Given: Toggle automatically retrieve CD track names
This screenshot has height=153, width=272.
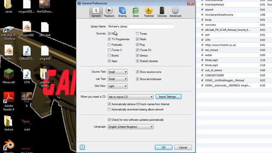Looking at the screenshot, I should [x=109, y=104].
